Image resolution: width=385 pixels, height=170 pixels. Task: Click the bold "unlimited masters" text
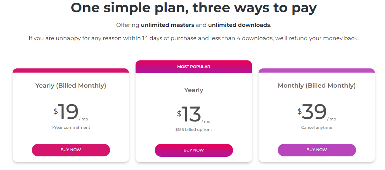click(167, 25)
